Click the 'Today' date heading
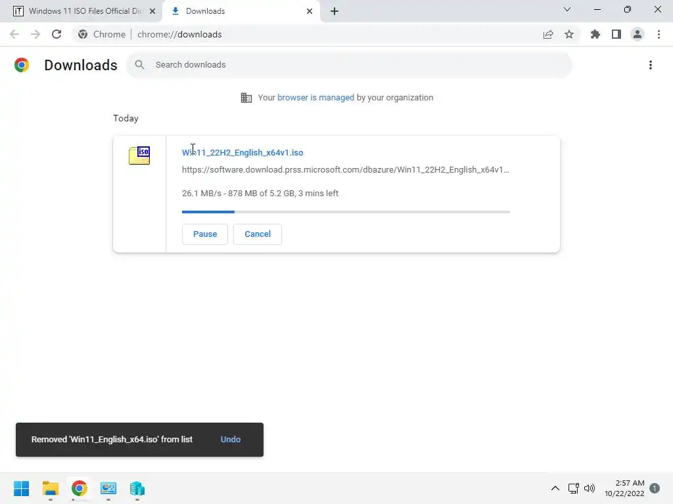Screen dimensions: 673x504 click(126, 118)
